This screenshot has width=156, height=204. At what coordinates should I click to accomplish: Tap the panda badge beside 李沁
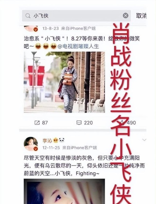point(62,140)
